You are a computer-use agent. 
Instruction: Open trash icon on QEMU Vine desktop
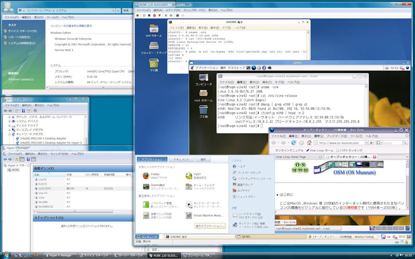coord(203,110)
